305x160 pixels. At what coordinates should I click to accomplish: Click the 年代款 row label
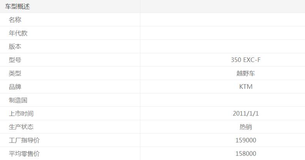point(18,33)
